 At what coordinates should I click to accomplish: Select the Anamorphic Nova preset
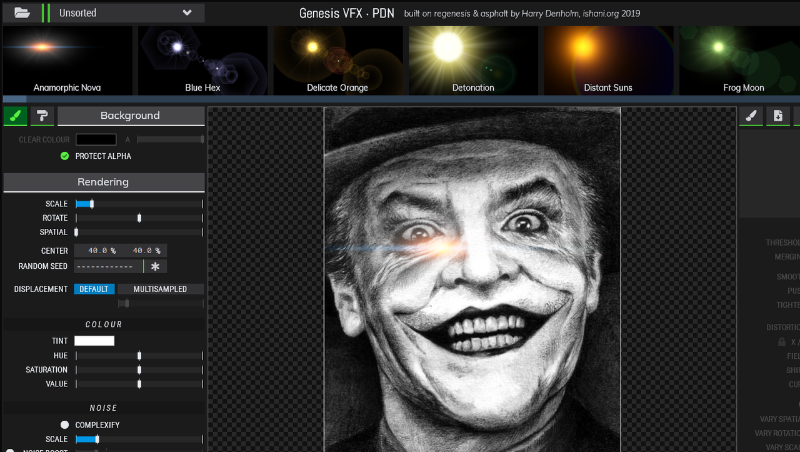(x=67, y=60)
